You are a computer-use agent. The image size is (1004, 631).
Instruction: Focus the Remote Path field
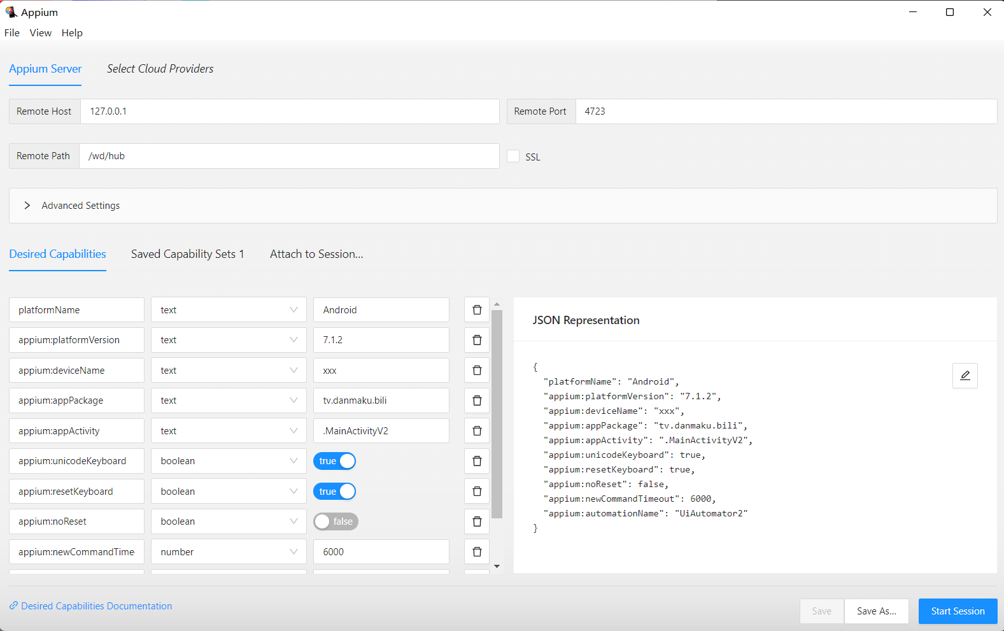289,156
